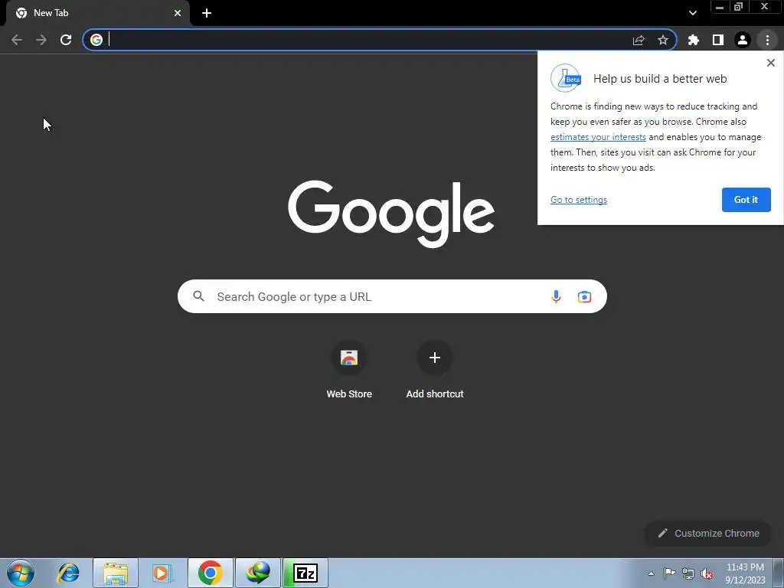Bookmark this tab with the star icon
784x588 pixels.
click(x=663, y=40)
